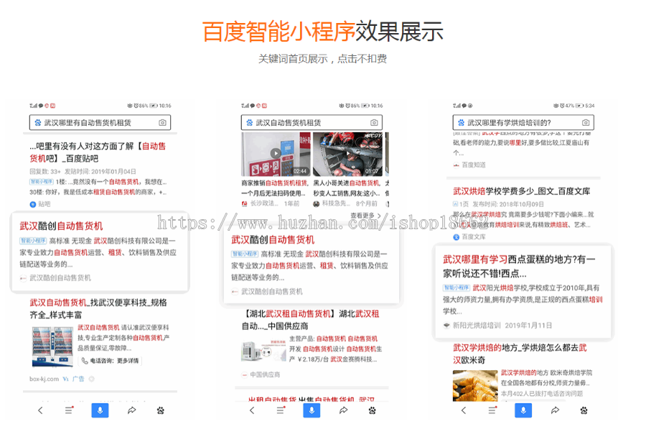646x442 pixels.
Task: Tap blue microphone button on 烘焙培训 phone
Action: pyautogui.click(x=523, y=410)
